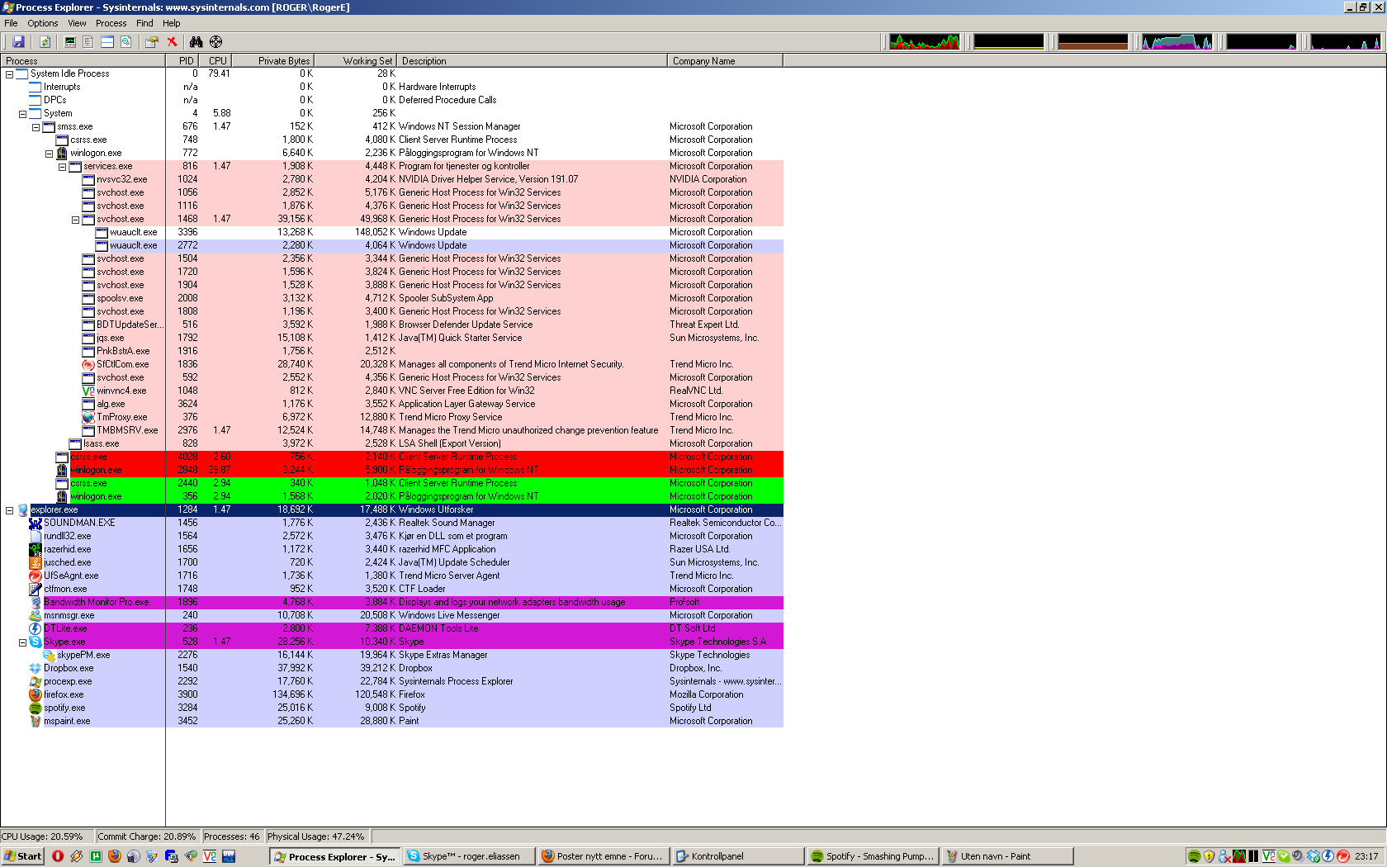The width and height of the screenshot is (1387, 867).
Task: Click the Properties toolbar icon
Action: pyautogui.click(x=152, y=42)
